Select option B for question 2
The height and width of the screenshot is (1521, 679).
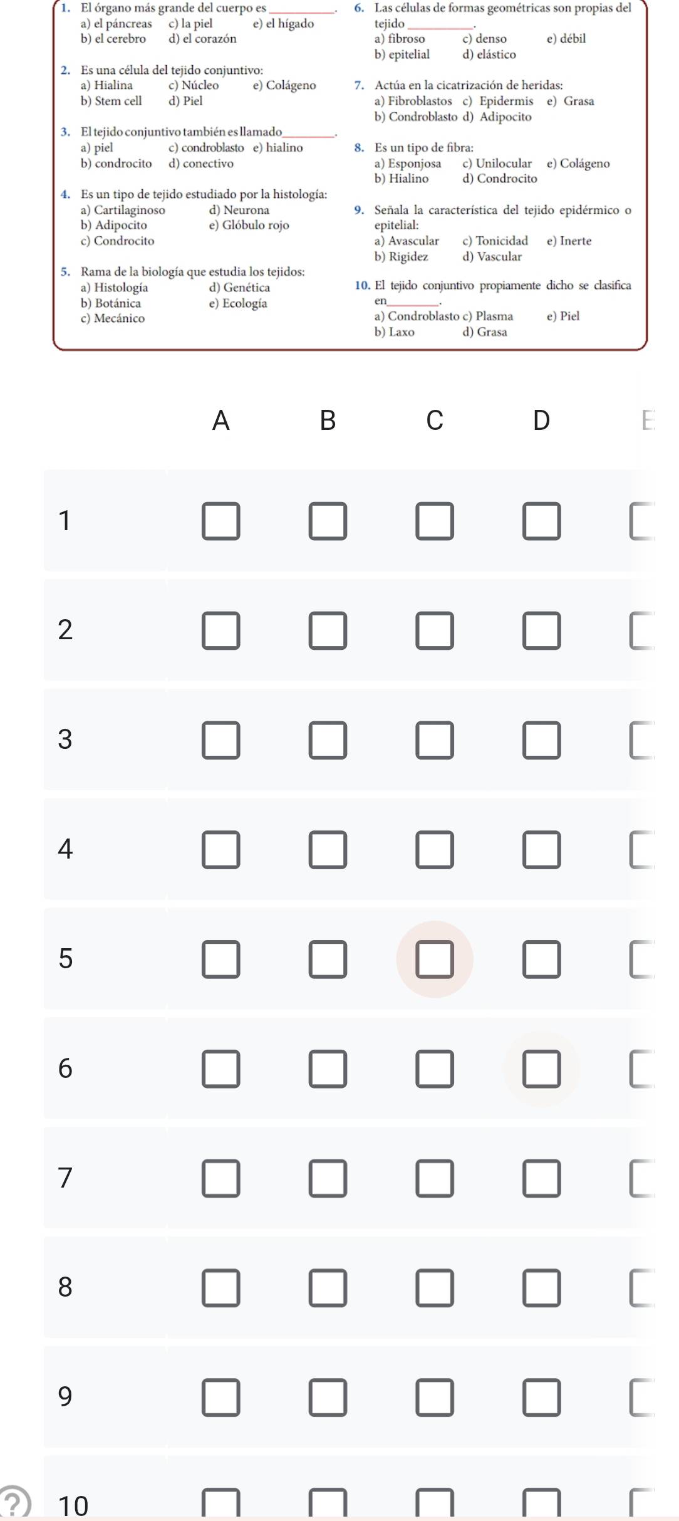point(328,630)
